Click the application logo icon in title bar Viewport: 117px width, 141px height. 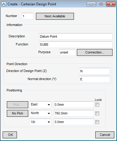tap(4, 4)
